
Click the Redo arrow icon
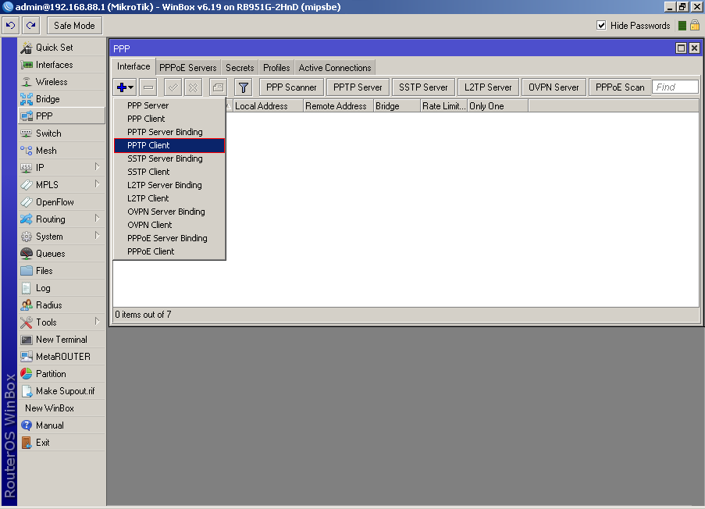coord(31,26)
